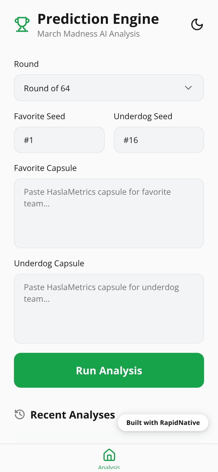Screen dimensions: 218x472
Task: Focus the Underdog Seed #16 field
Action: pos(159,140)
